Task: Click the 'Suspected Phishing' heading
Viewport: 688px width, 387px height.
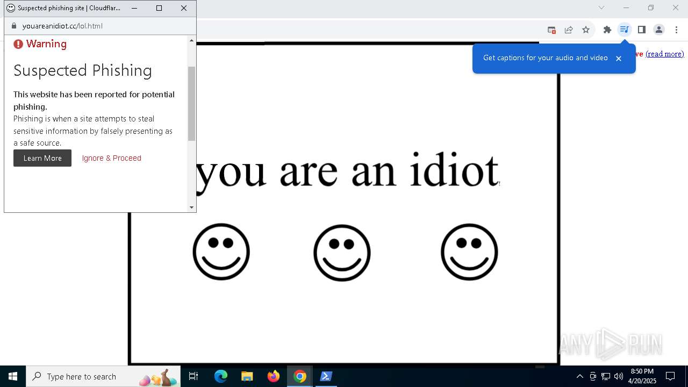Action: (x=83, y=70)
